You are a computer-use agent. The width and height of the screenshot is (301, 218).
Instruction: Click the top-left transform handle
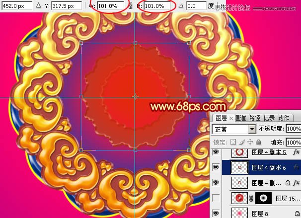click(x=81, y=43)
